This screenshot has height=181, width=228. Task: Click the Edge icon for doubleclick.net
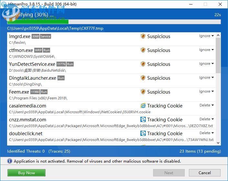[143, 133]
